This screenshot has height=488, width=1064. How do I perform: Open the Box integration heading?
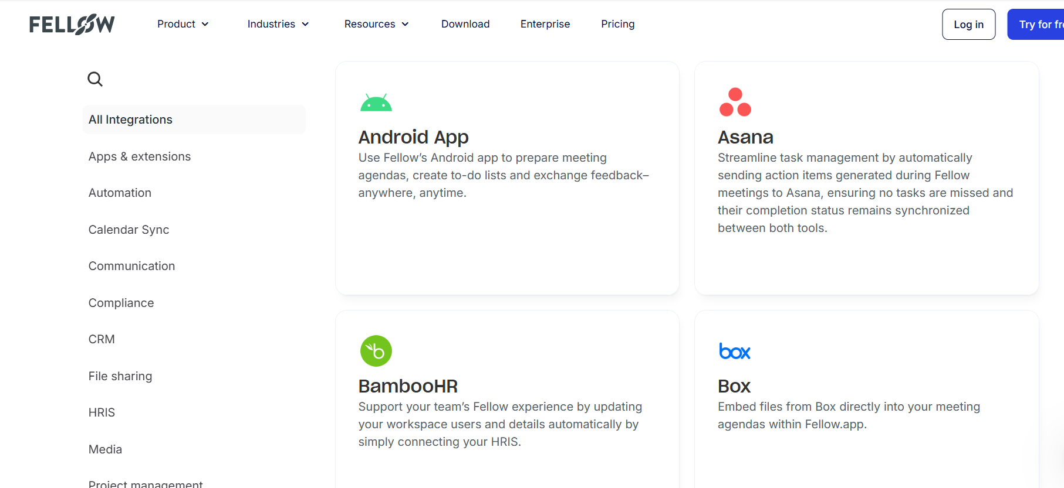pyautogui.click(x=734, y=386)
